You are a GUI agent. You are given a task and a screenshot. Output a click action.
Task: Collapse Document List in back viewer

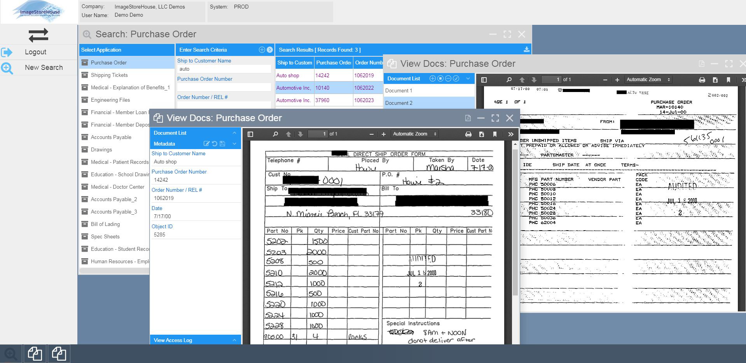468,78
